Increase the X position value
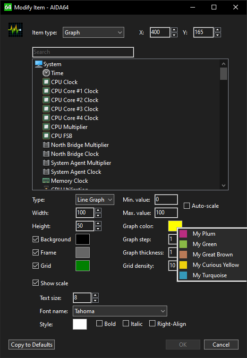 174,30
